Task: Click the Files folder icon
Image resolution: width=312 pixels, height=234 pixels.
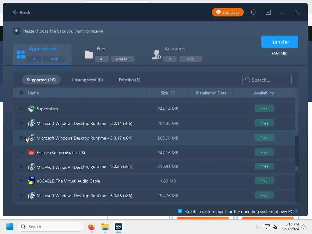Action: [89, 55]
